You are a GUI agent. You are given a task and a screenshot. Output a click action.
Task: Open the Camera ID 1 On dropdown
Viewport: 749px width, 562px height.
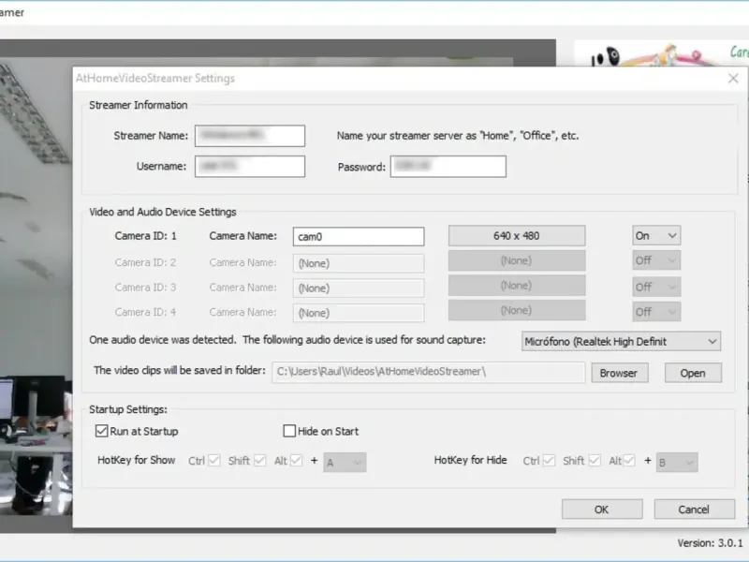coord(656,236)
